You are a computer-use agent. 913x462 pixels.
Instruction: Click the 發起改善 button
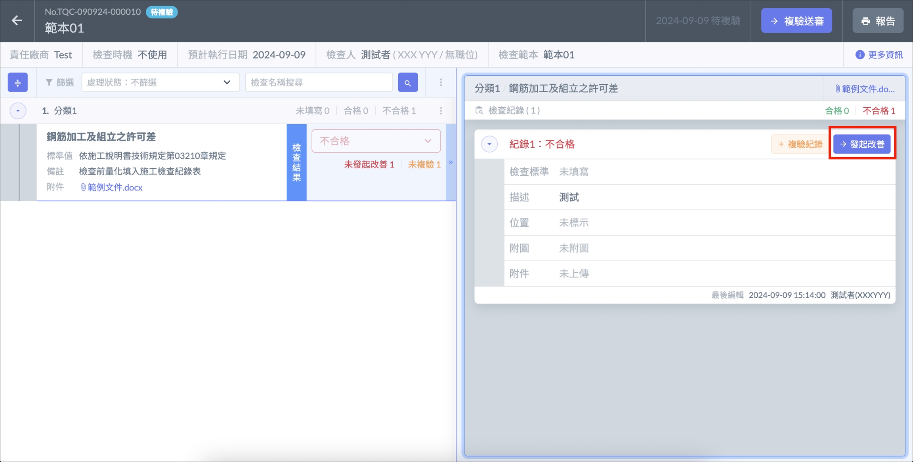862,144
